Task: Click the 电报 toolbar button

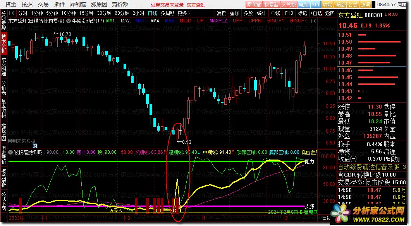Action: click(304, 4)
